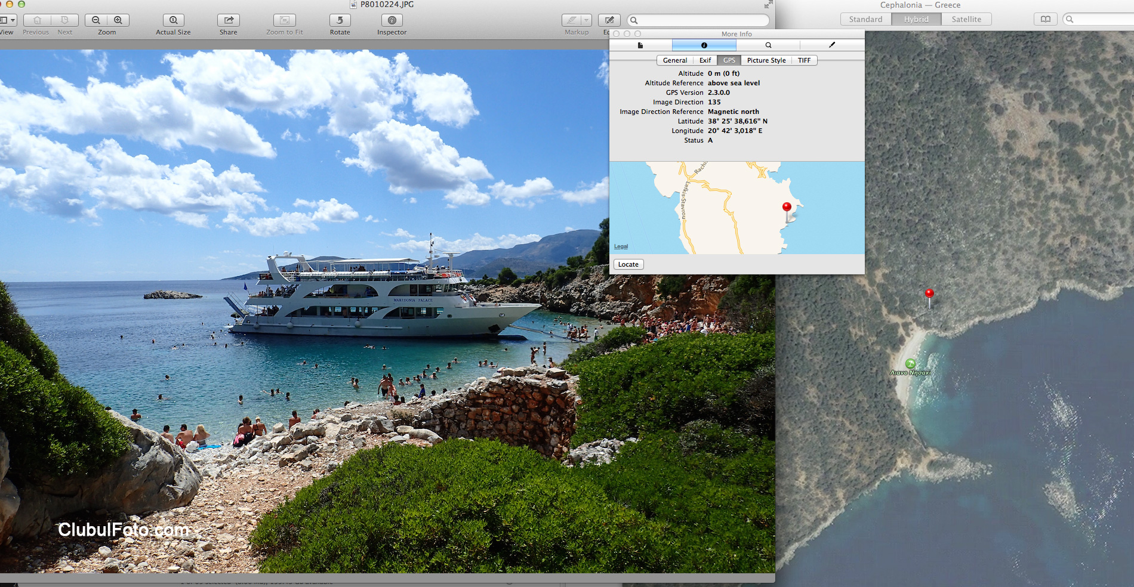Viewport: 1134px width, 587px height.
Task: Open the Share toolbar button
Action: coord(228,20)
